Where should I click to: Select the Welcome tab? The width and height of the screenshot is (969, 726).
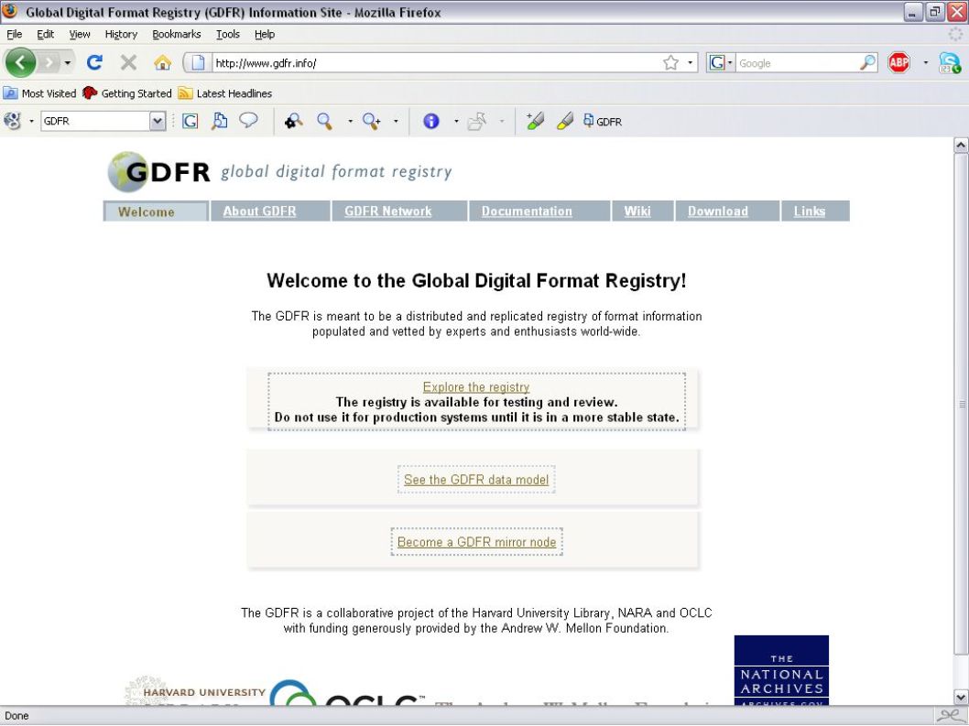click(x=156, y=211)
